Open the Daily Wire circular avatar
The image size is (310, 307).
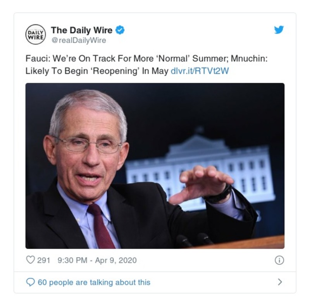pyautogui.click(x=36, y=34)
